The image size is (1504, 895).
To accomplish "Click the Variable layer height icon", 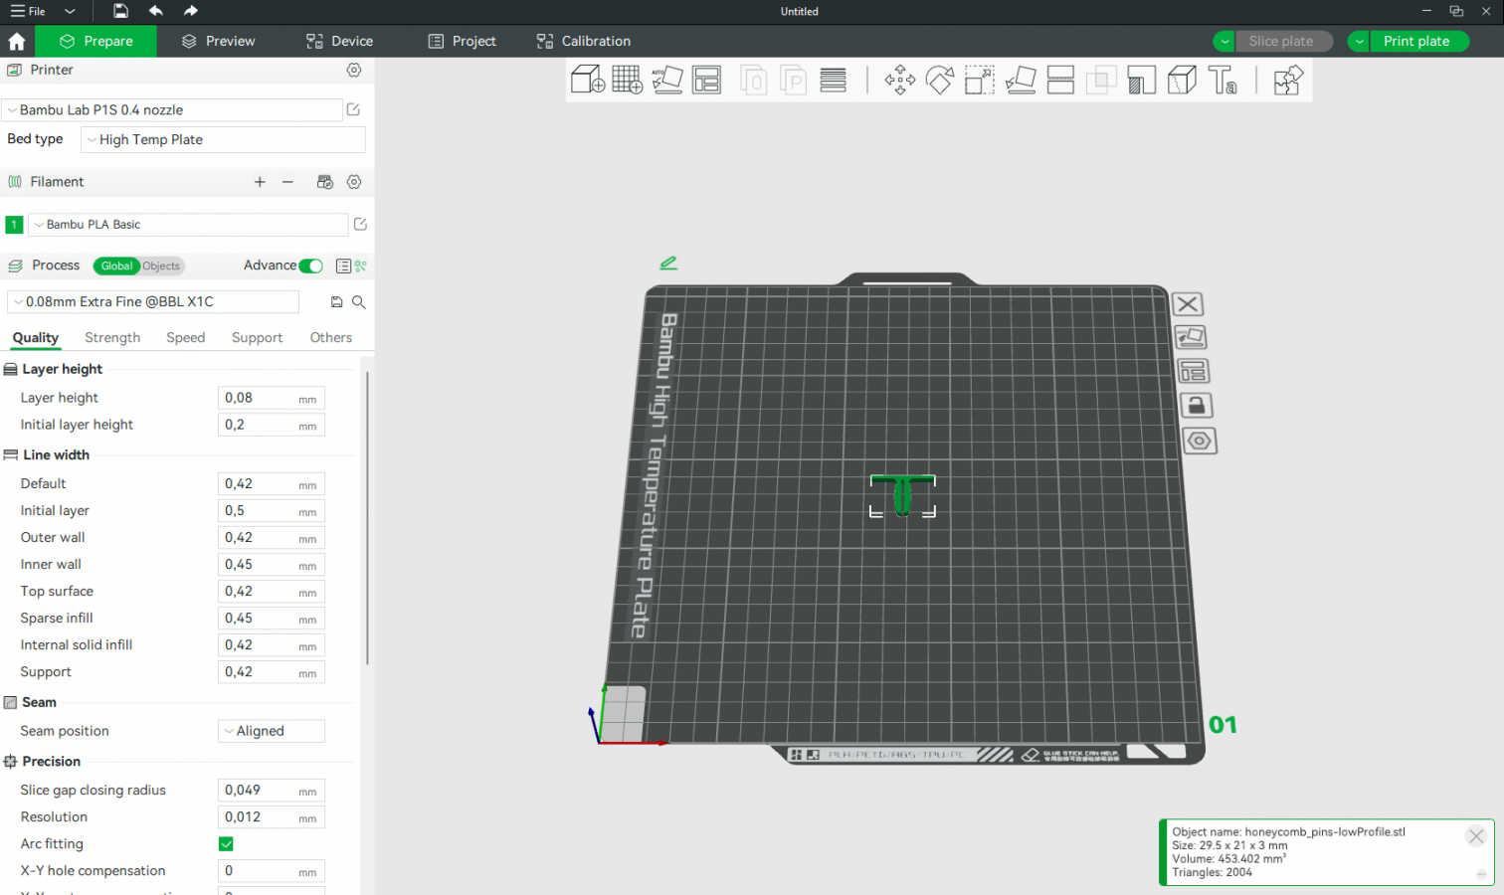I will (834, 80).
